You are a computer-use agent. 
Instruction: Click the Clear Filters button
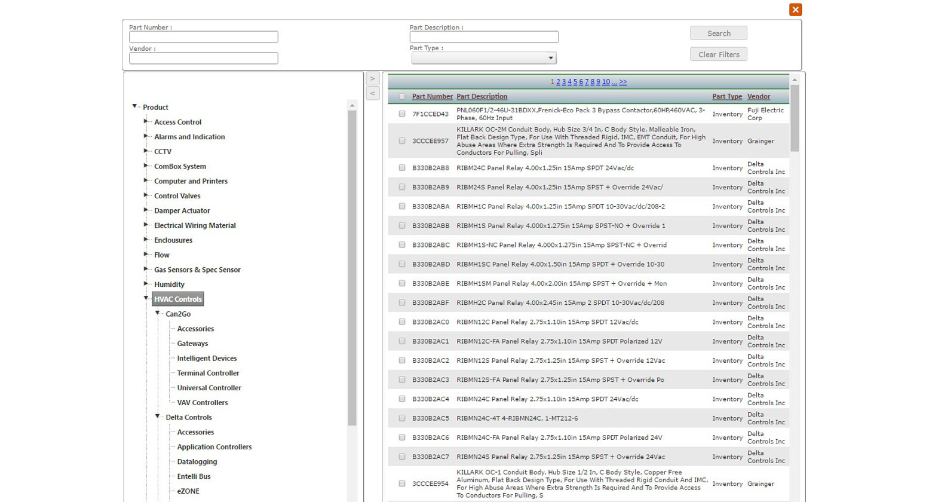click(x=719, y=54)
